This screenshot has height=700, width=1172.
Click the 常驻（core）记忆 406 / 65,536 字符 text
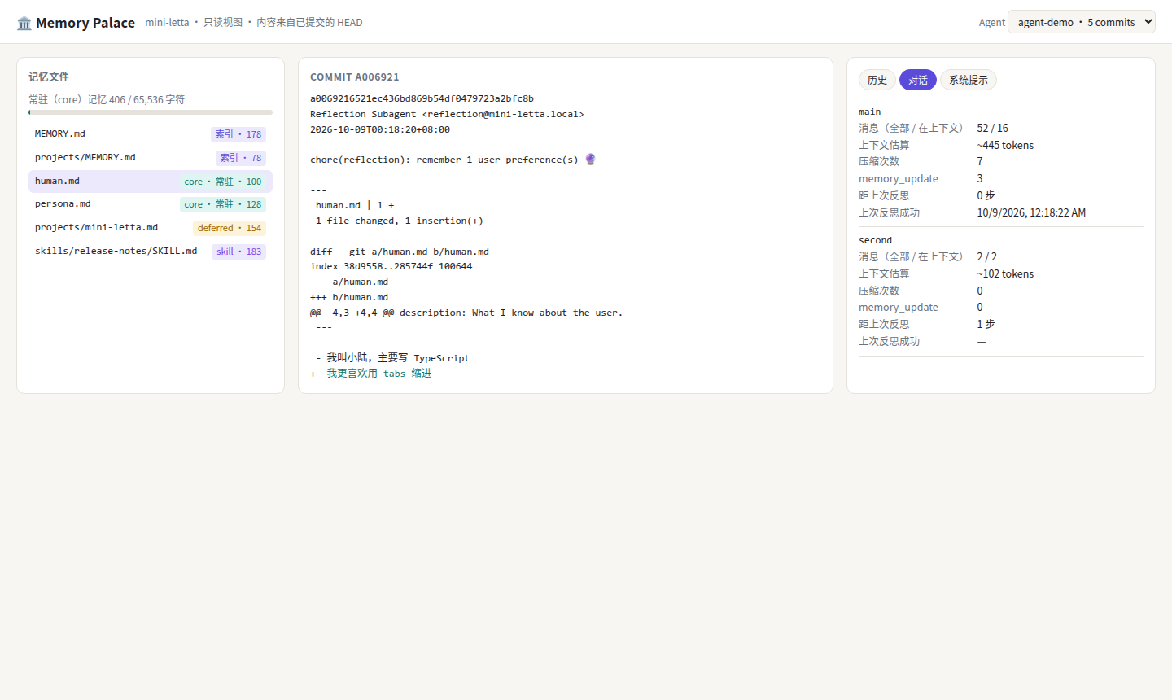point(107,99)
